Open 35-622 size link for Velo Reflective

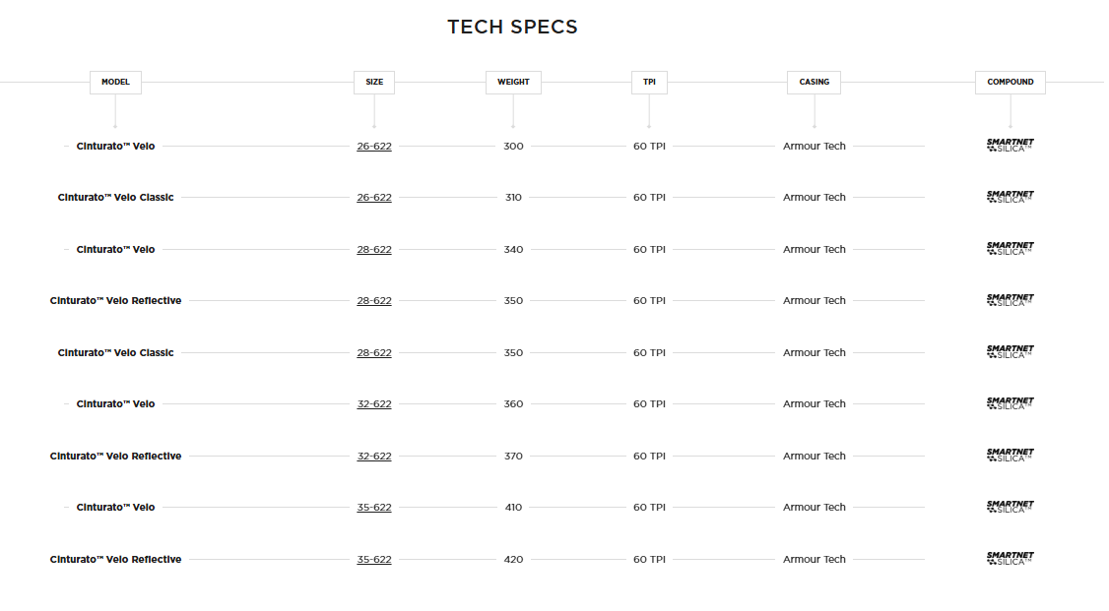(373, 559)
